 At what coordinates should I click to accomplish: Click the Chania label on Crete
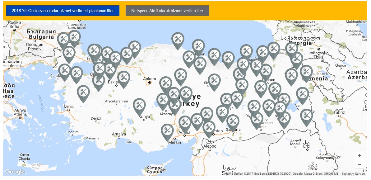[24, 159]
